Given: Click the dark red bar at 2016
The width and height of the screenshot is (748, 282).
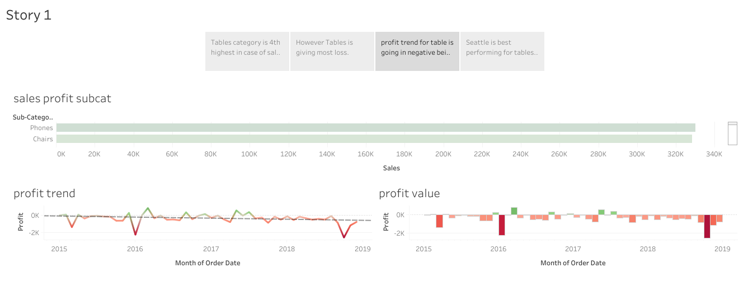Looking at the screenshot, I should coord(502,224).
